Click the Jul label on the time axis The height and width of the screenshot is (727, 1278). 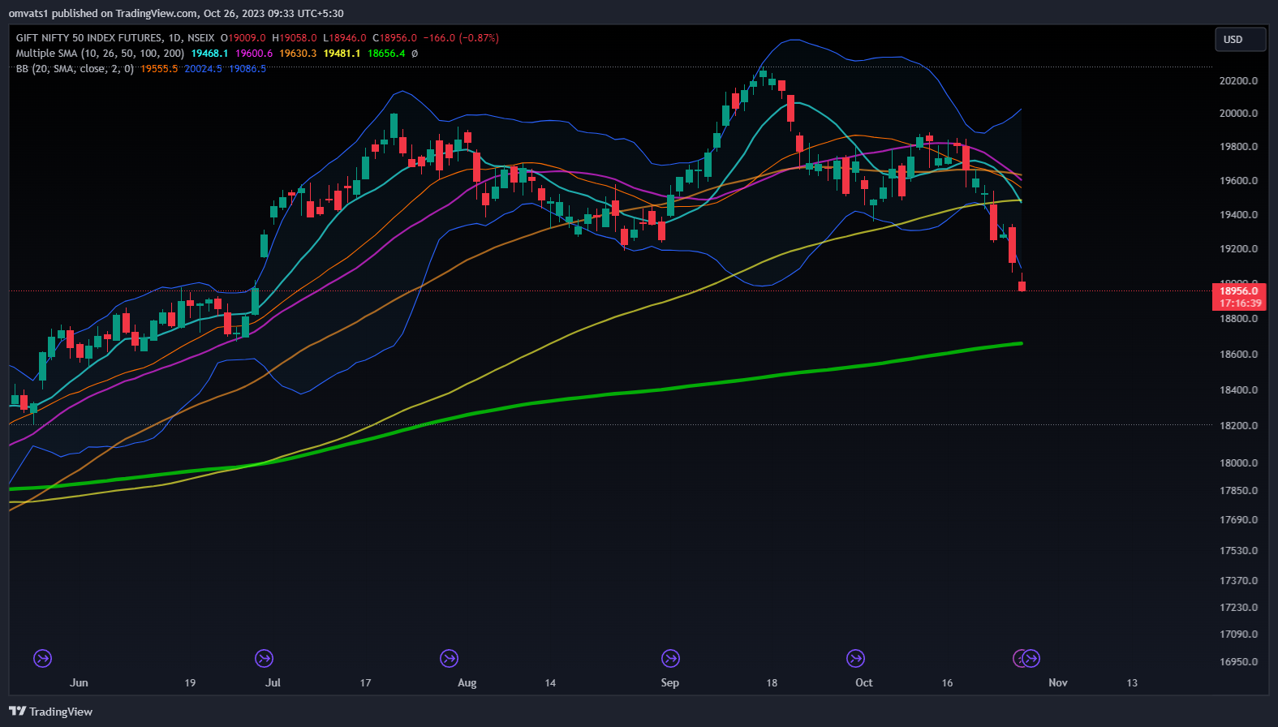pos(273,682)
